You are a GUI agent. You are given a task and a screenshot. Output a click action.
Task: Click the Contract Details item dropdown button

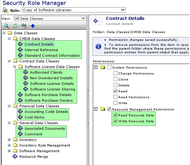point(101,21)
